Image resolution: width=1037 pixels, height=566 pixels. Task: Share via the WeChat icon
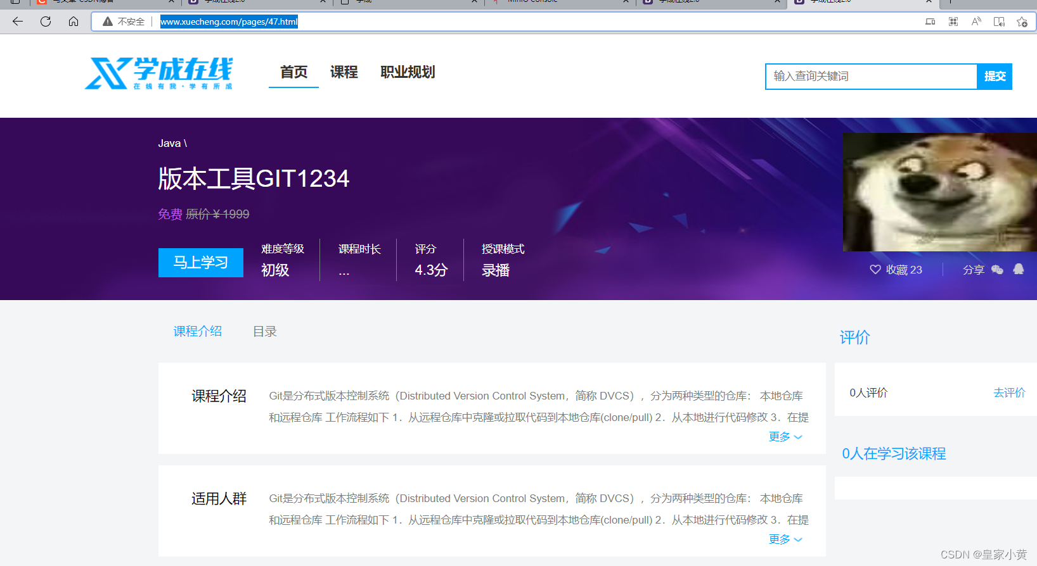(997, 270)
